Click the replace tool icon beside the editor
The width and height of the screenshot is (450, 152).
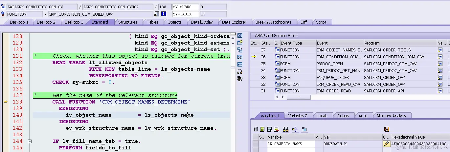pyautogui.click(x=240, y=50)
